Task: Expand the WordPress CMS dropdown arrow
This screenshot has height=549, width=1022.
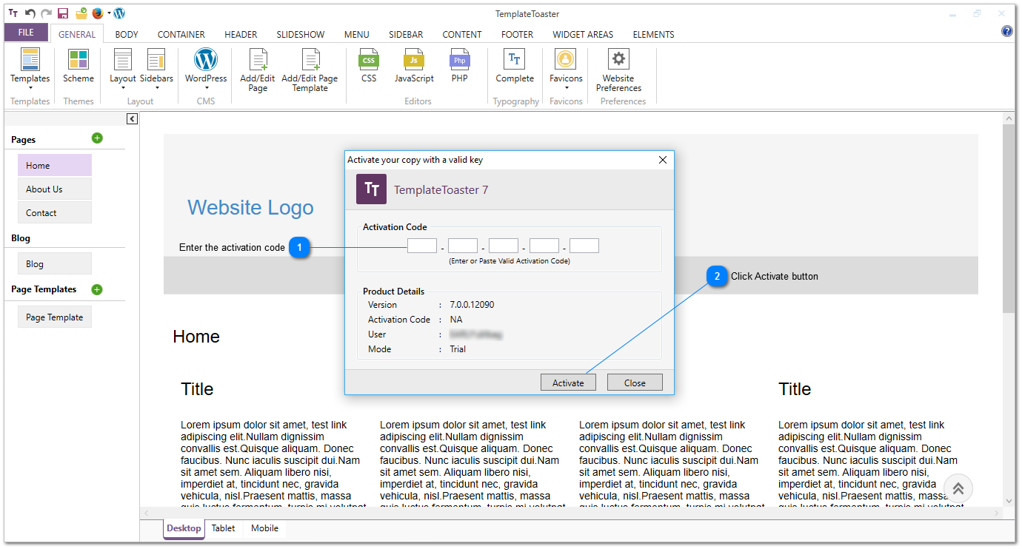Action: coord(205,88)
